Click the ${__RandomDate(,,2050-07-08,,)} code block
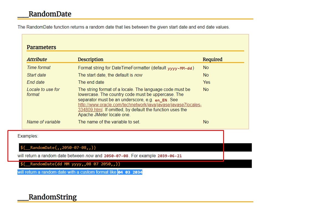 coord(135,148)
